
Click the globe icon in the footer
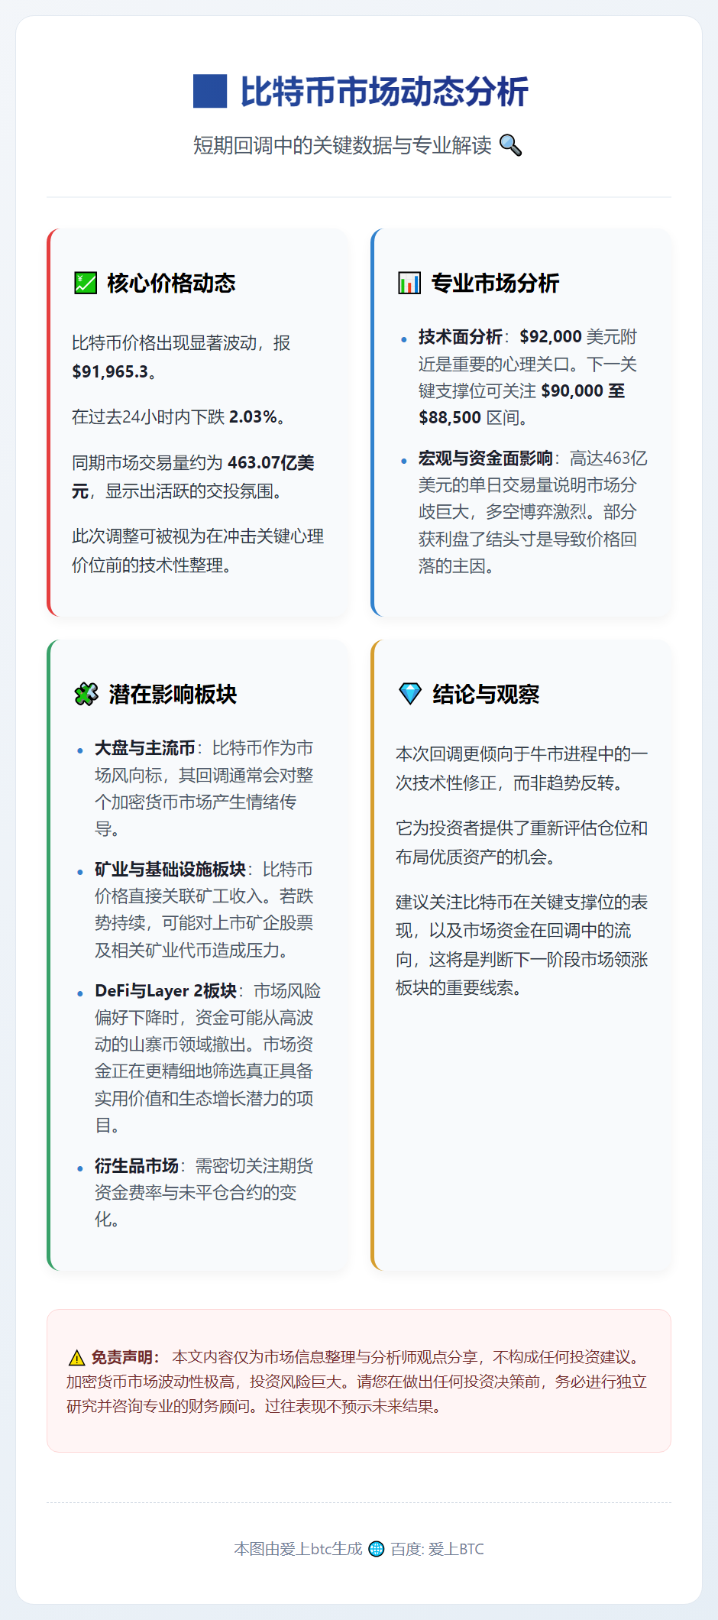(376, 1549)
